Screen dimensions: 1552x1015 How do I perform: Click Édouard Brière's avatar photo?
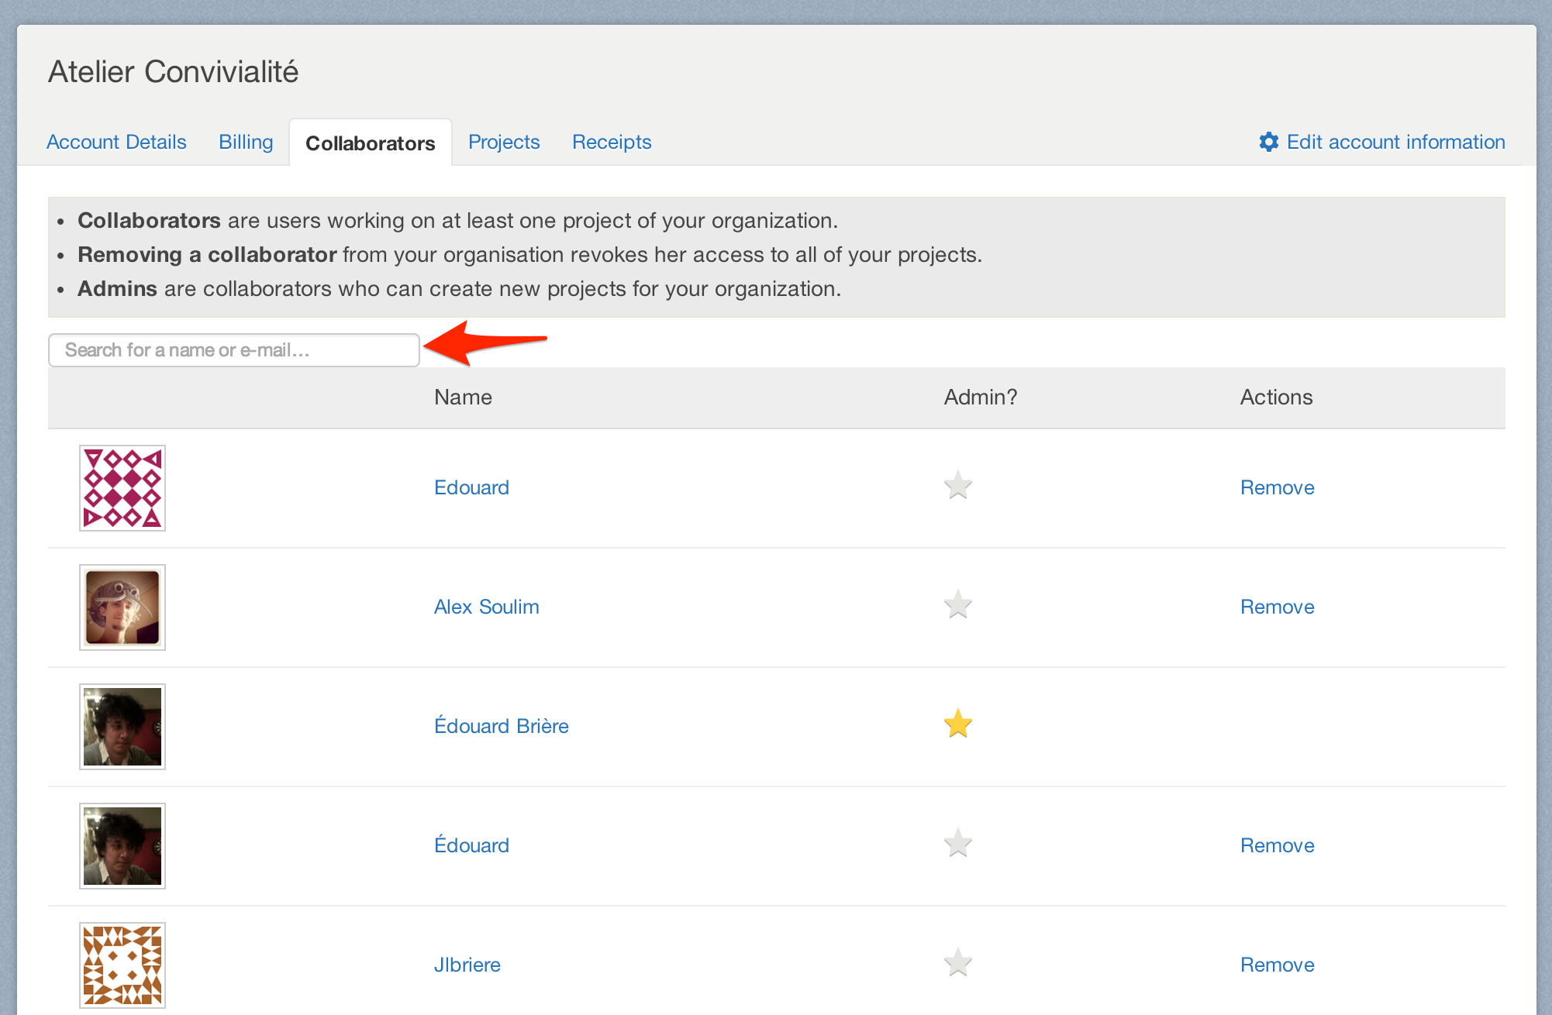tap(122, 727)
